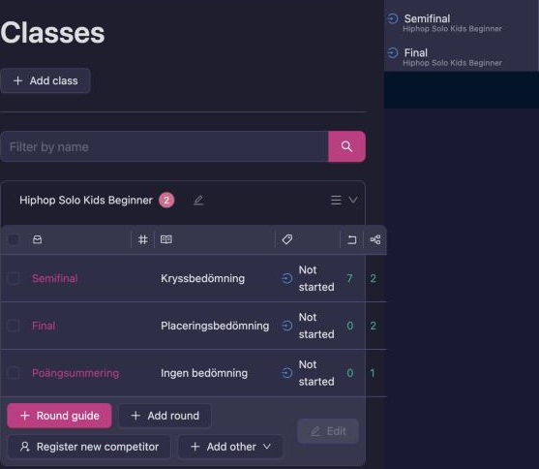Click Not started in the Poängsummering row
The width and height of the screenshot is (539, 469).
pos(316,373)
